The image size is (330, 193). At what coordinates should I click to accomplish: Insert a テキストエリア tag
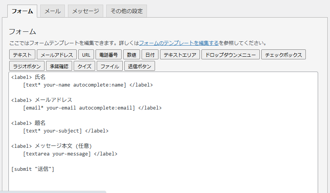pyautogui.click(x=180, y=55)
